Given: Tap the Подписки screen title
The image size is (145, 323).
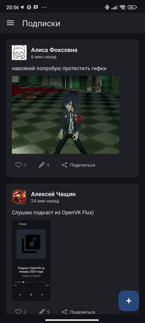Looking at the screenshot, I should click(41, 23).
